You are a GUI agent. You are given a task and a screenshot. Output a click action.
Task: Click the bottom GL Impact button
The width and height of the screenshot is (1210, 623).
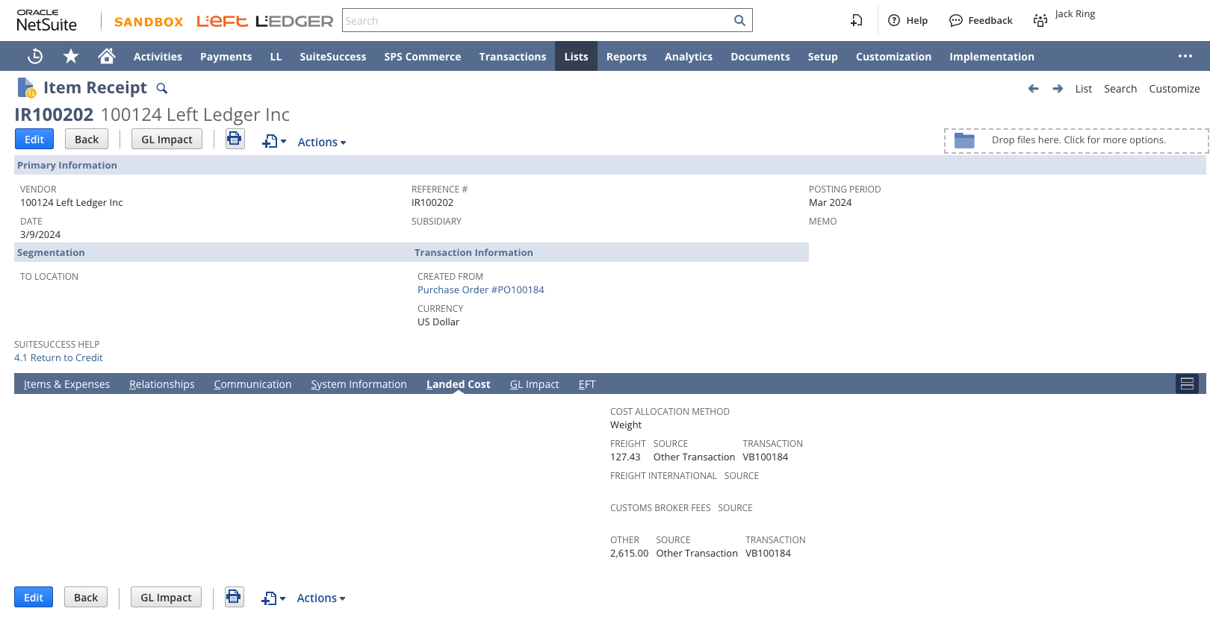pyautogui.click(x=166, y=597)
